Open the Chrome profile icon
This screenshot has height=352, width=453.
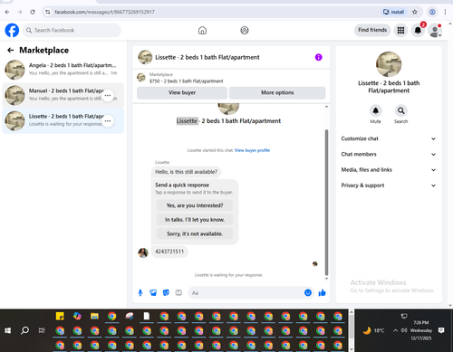(432, 12)
